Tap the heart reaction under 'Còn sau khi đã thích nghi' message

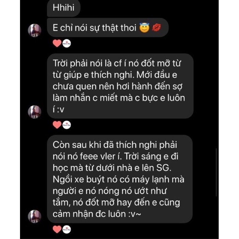pyautogui.click(x=57, y=229)
